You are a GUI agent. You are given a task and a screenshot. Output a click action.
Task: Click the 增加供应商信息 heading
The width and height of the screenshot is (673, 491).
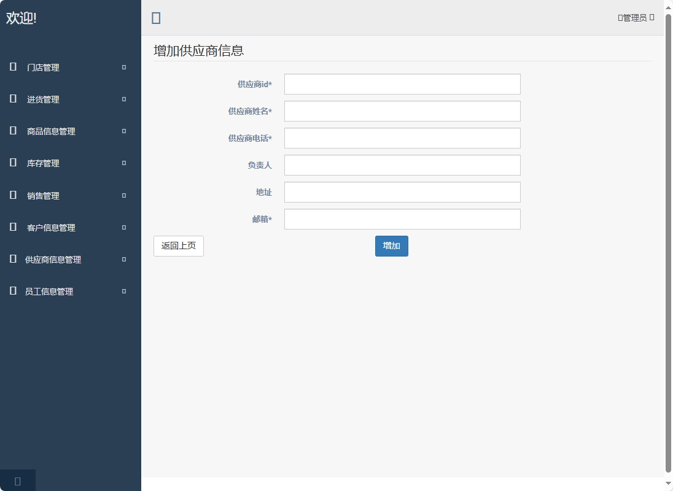[199, 50]
